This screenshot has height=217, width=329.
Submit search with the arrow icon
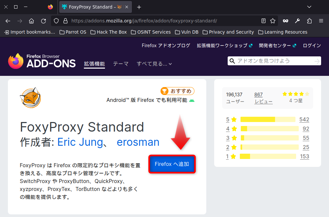(x=317, y=61)
